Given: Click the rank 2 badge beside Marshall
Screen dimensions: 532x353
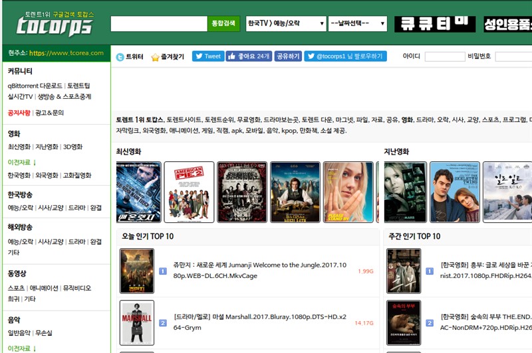Looking at the screenshot, I should tap(163, 323).
